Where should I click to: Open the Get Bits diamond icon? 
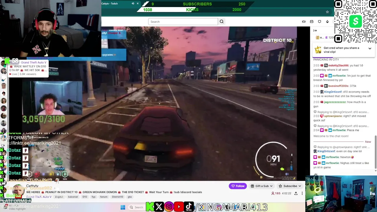point(327,21)
